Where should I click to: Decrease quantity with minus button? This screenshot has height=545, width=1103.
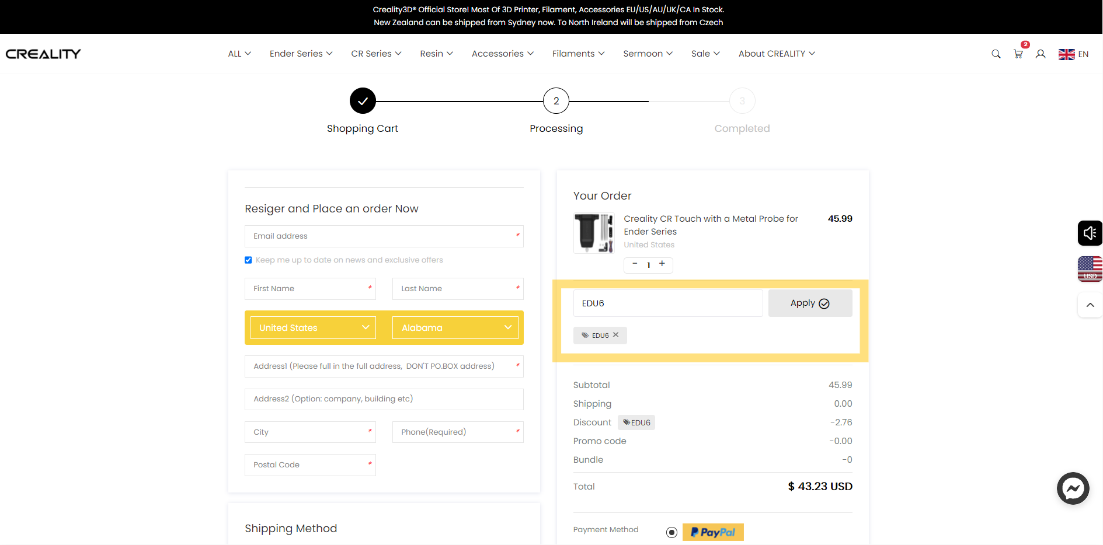tap(635, 264)
